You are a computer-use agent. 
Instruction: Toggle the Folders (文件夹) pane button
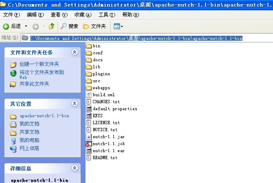[95, 26]
